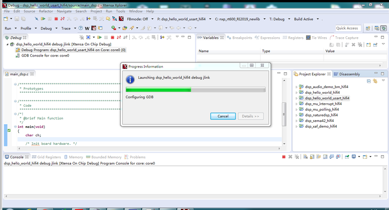Viewport: 389px width, 210px height.
Task: Click the skip all breakpoints icon
Action: point(36,19)
